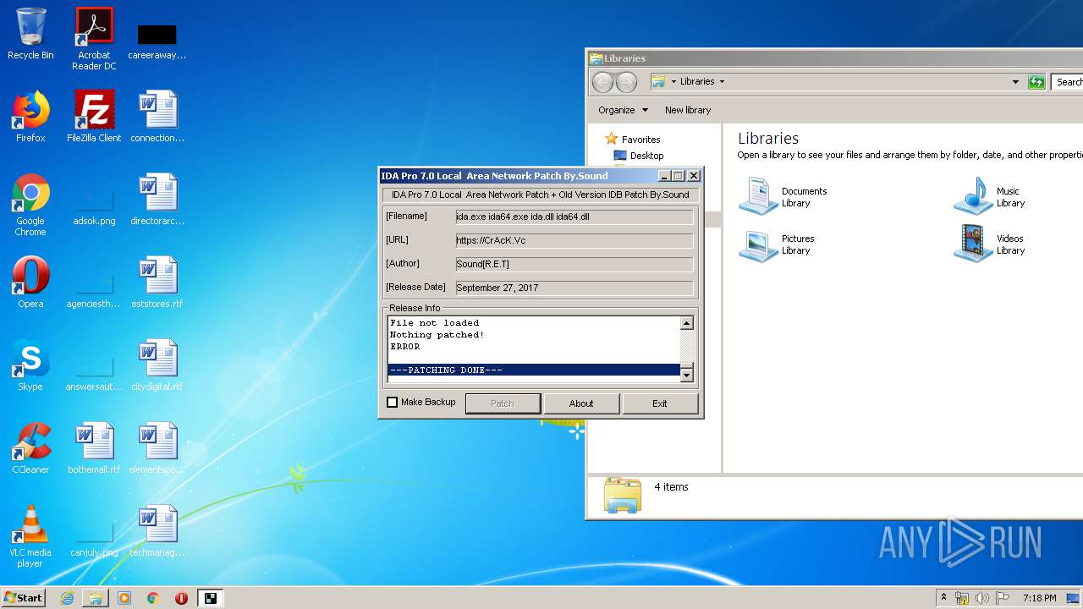Screen dimensions: 1083x609
Task: Open the Start menu
Action: pos(24,598)
